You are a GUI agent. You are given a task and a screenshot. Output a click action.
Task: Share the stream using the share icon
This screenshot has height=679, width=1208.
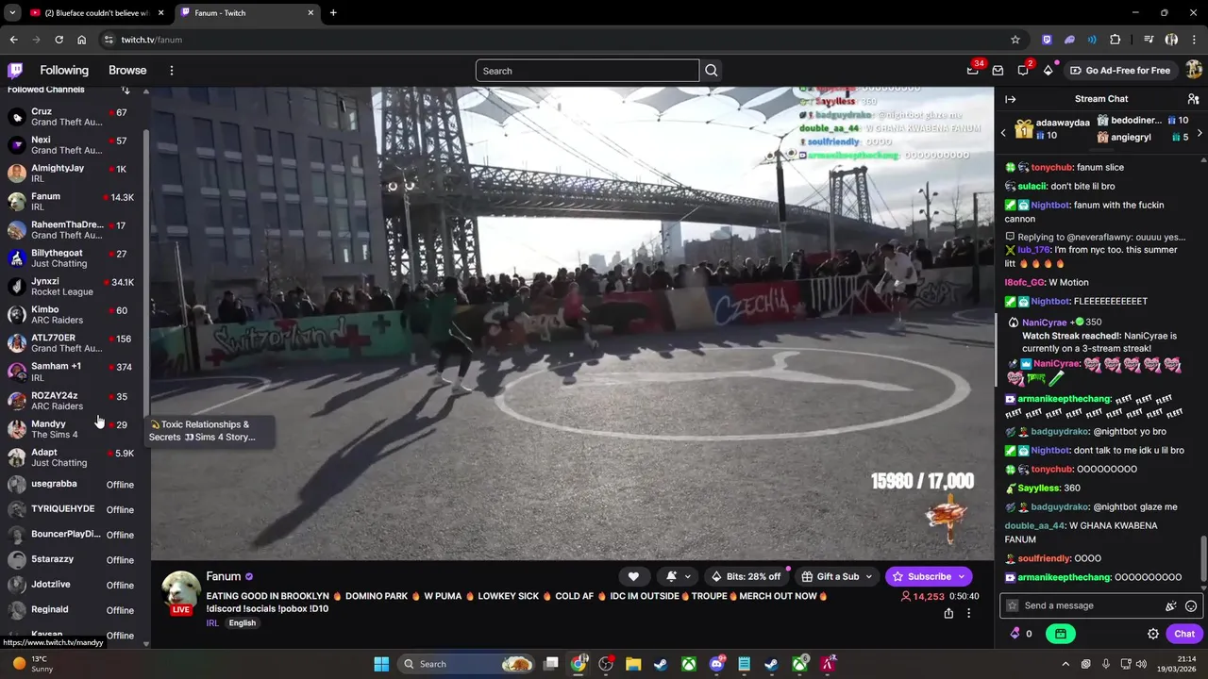(948, 613)
